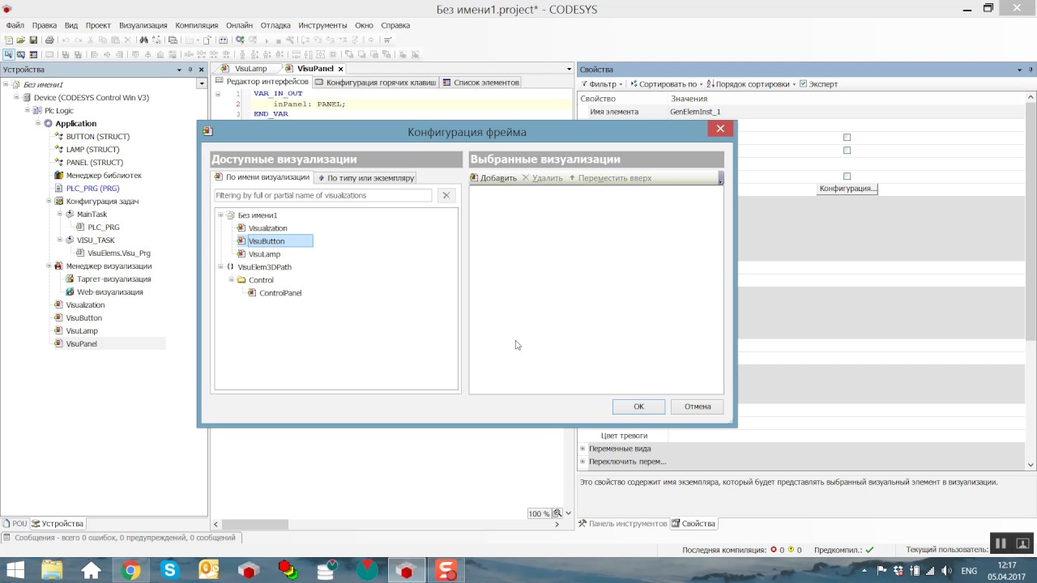This screenshot has width=1037, height=583.
Task: Pin the Устройства panel
Action: pyautogui.click(x=190, y=70)
